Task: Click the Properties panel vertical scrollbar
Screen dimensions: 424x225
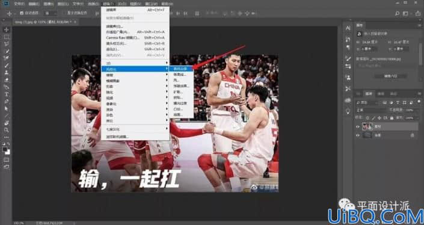Action: [421, 54]
